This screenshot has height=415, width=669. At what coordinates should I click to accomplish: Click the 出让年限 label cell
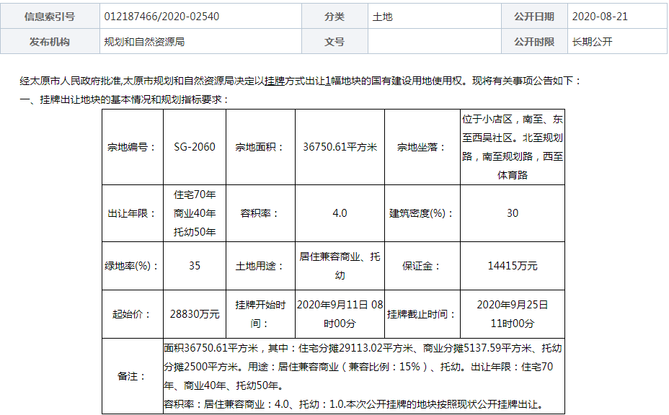tap(132, 213)
